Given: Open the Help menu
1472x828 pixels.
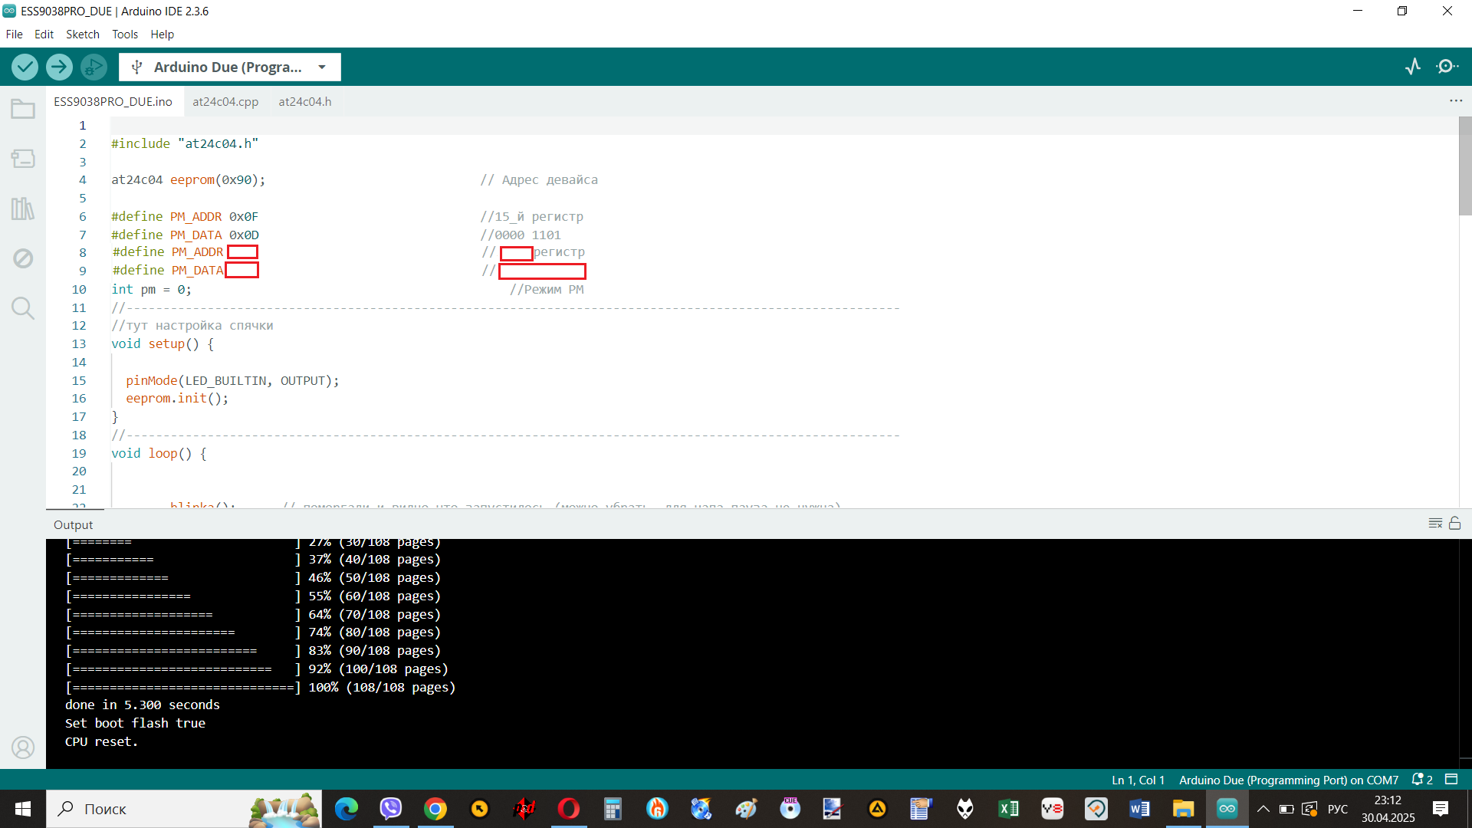Looking at the screenshot, I should pos(162,34).
